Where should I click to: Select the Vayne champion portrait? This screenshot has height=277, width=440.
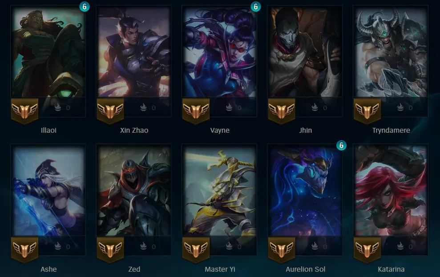pyautogui.click(x=219, y=52)
